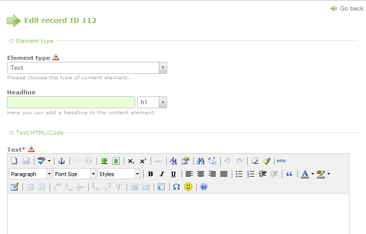Image resolution: width=366 pixels, height=234 pixels.
Task: Center-align the text
Action: [201, 174]
